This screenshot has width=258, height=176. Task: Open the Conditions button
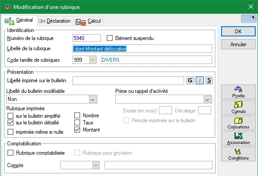(238, 154)
